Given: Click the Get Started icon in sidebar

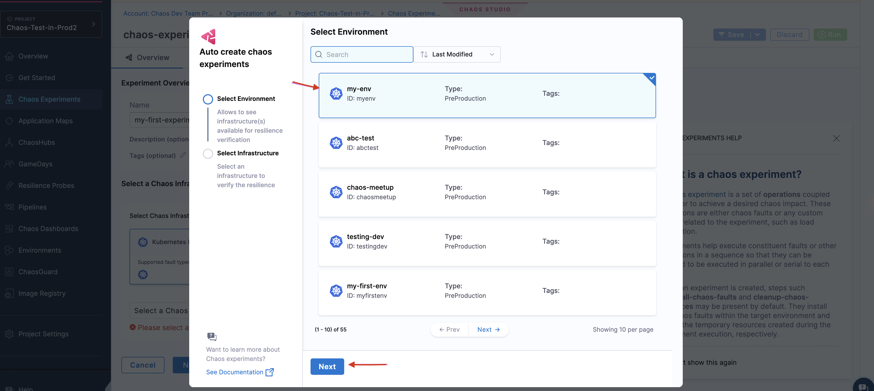Looking at the screenshot, I should 10,78.
